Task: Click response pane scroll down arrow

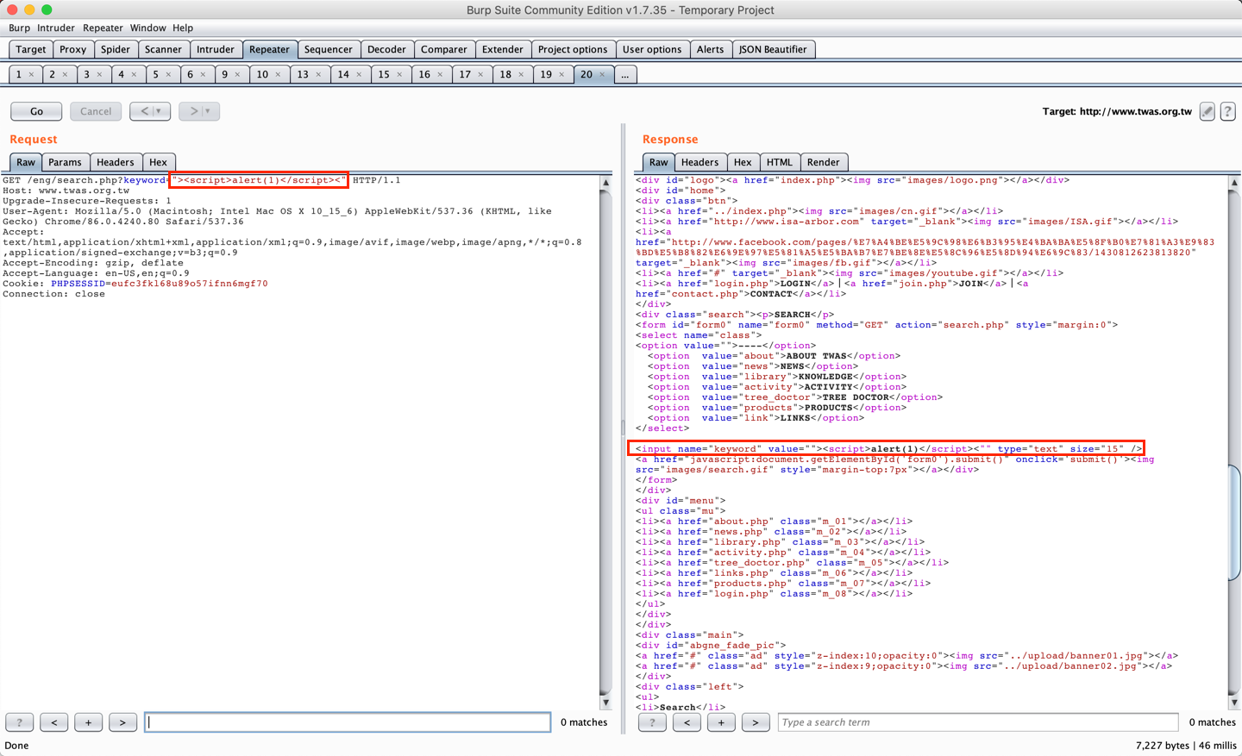Action: pyautogui.click(x=1234, y=703)
